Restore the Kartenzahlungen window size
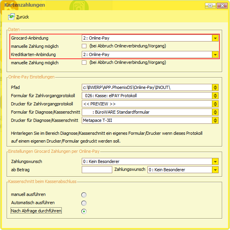The width and height of the screenshot is (230, 230). point(210,6)
